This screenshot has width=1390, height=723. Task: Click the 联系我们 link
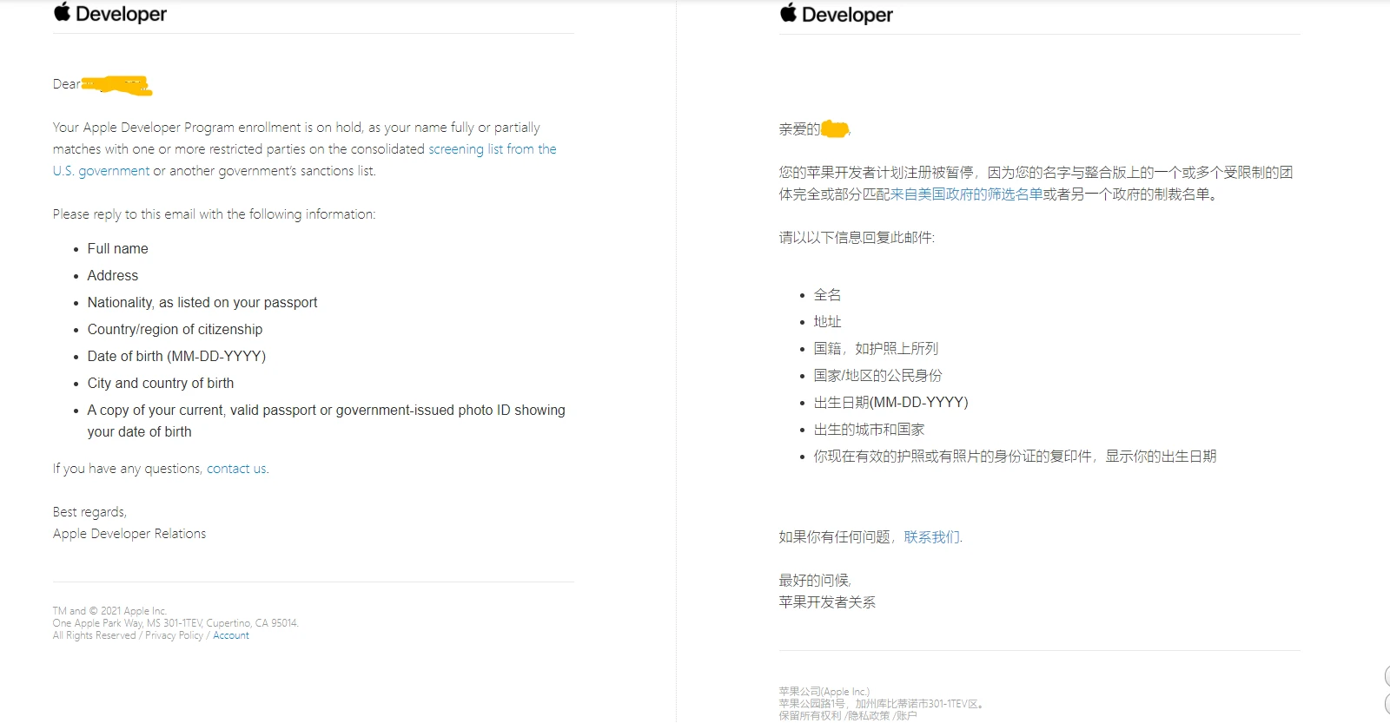[931, 537]
